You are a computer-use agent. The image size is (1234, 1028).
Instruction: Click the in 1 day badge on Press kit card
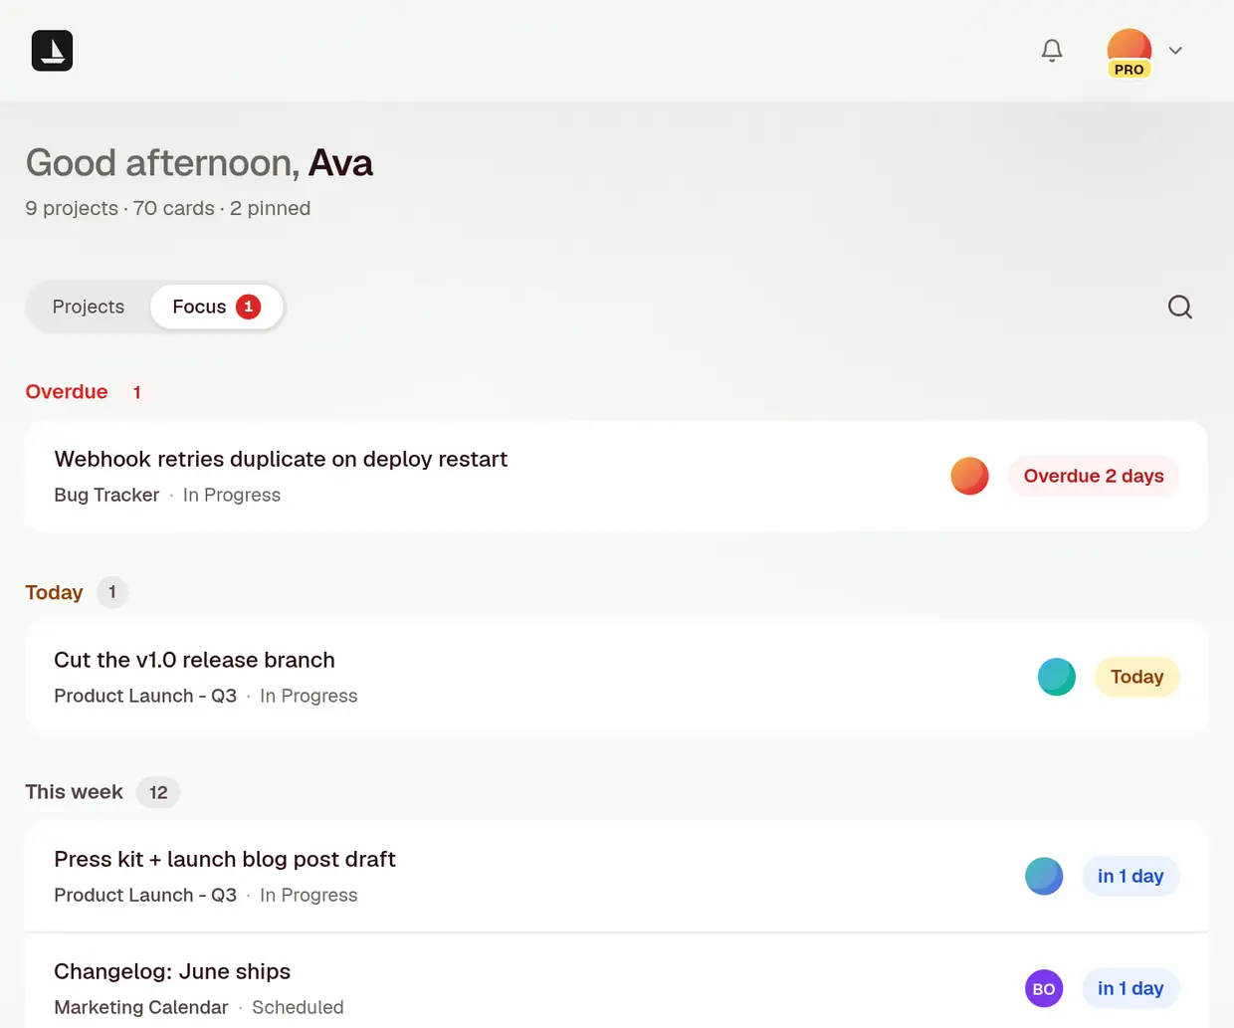tap(1131, 876)
